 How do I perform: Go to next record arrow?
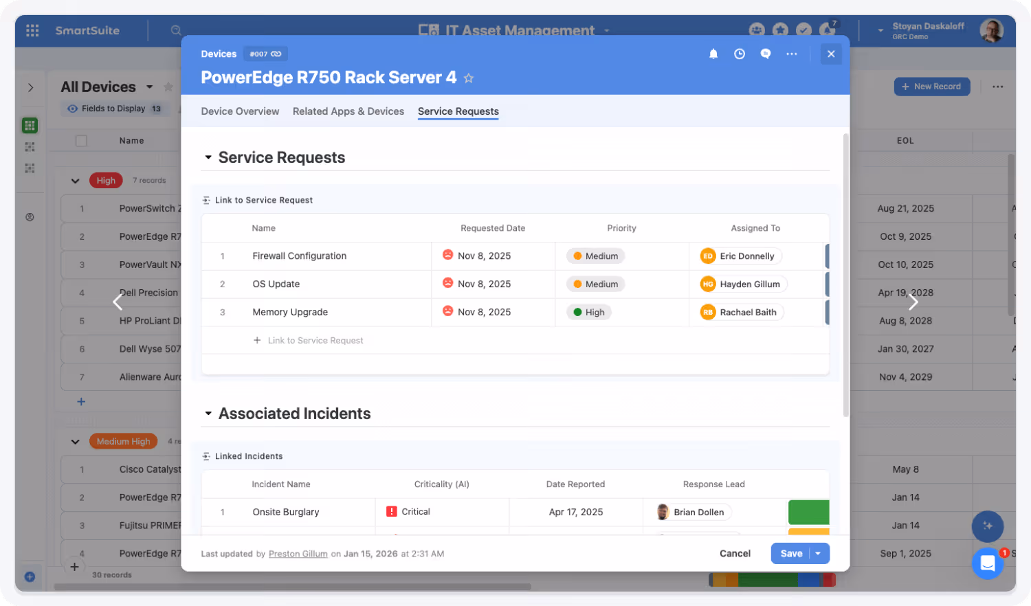(913, 302)
